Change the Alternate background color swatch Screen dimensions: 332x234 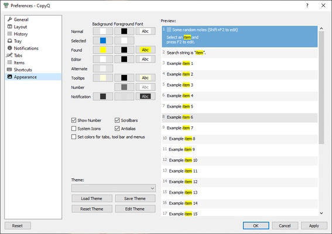click(x=103, y=68)
